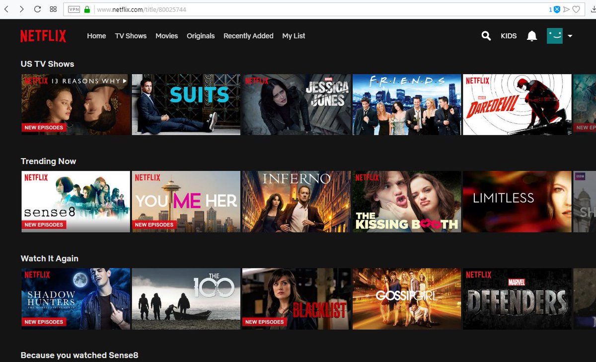
Task: Open the Inferno movie thumbnail
Action: [297, 201]
